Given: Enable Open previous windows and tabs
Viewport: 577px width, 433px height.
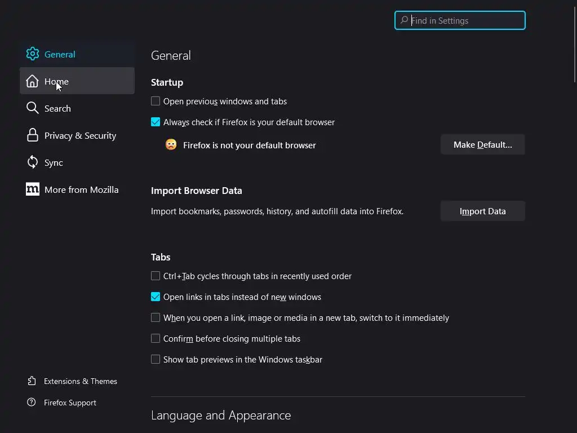Looking at the screenshot, I should point(156,101).
